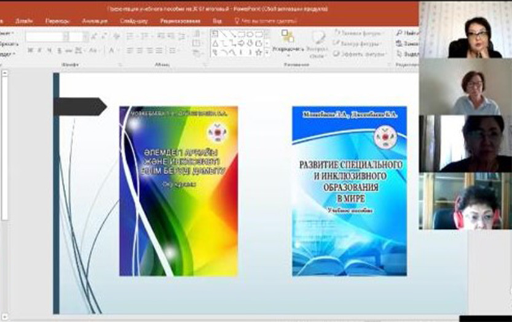Expand the Заливка фигуры fill dropdown
This screenshot has width=512, height=322.
tap(380, 33)
